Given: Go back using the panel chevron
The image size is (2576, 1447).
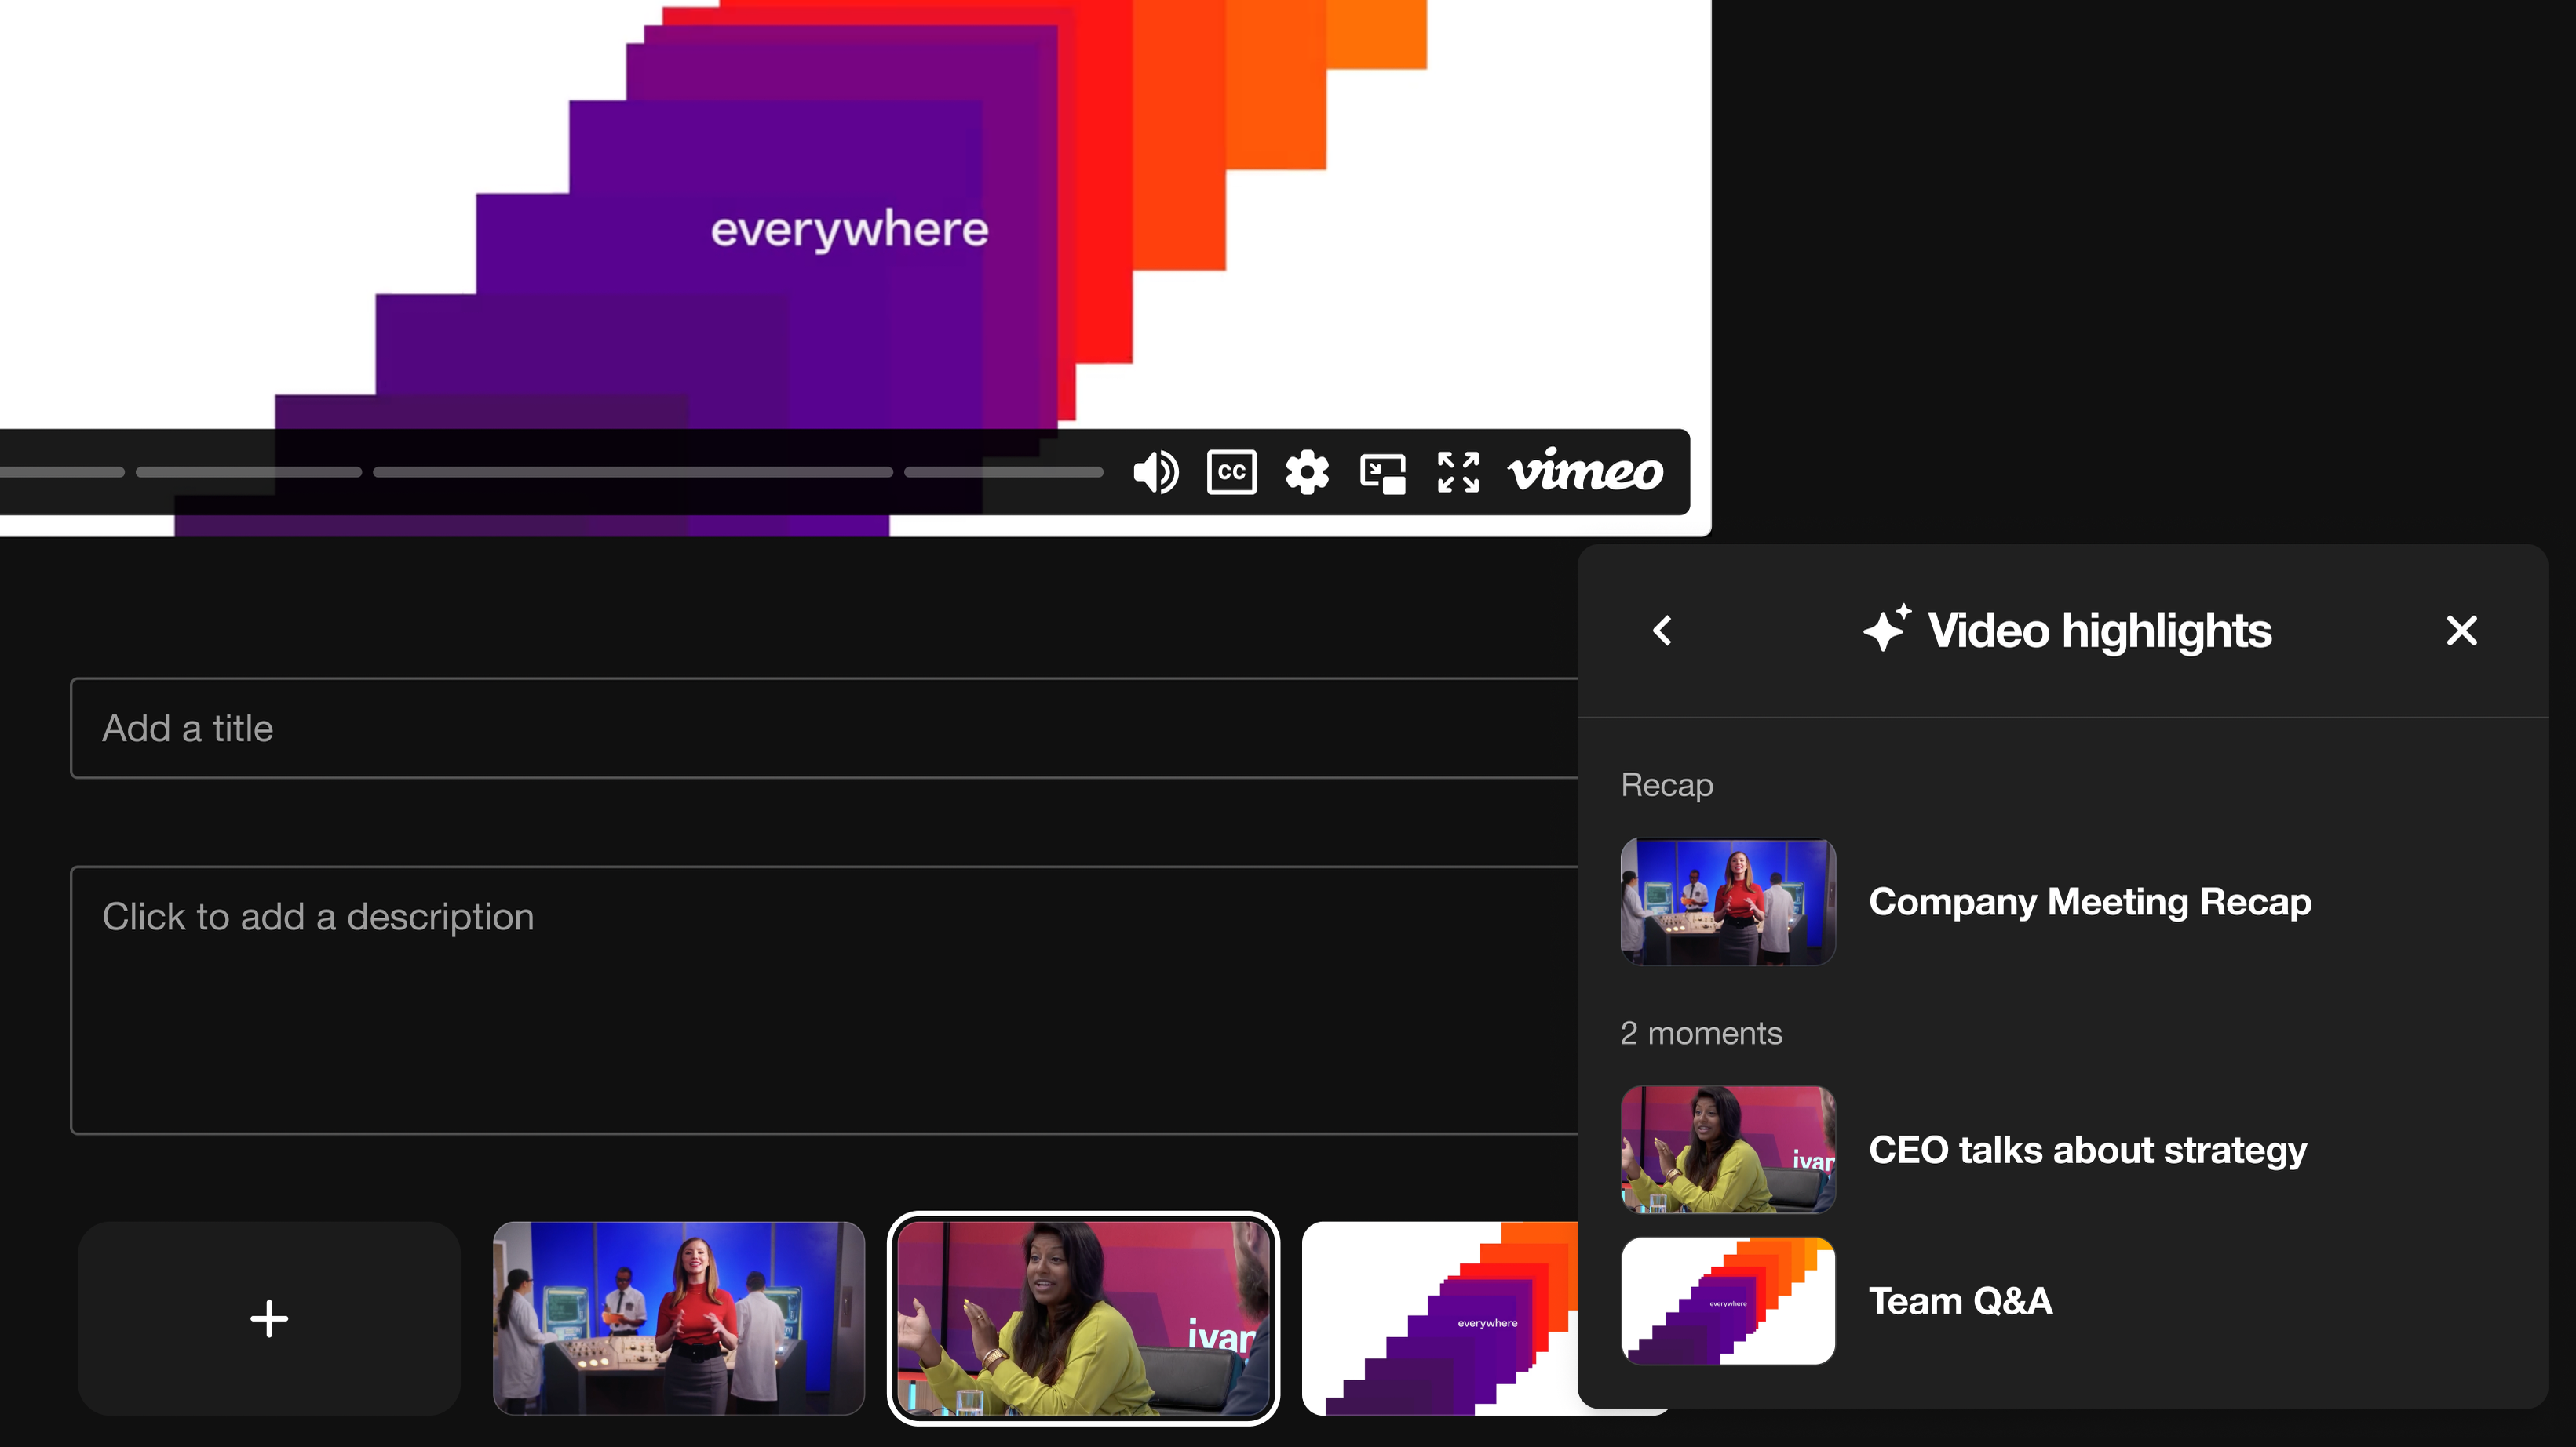Looking at the screenshot, I should coord(1663,631).
